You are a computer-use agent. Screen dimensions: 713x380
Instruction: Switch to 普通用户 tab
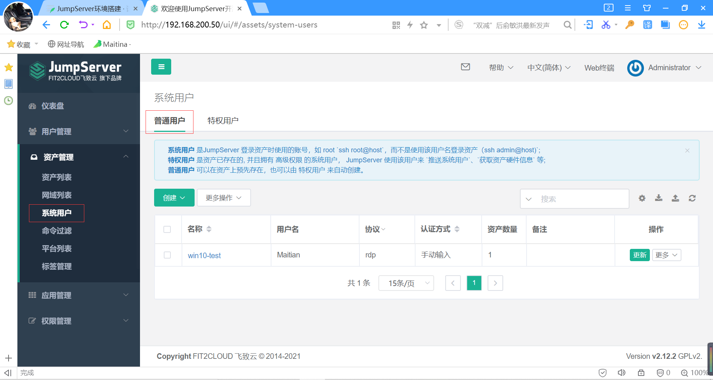point(169,121)
